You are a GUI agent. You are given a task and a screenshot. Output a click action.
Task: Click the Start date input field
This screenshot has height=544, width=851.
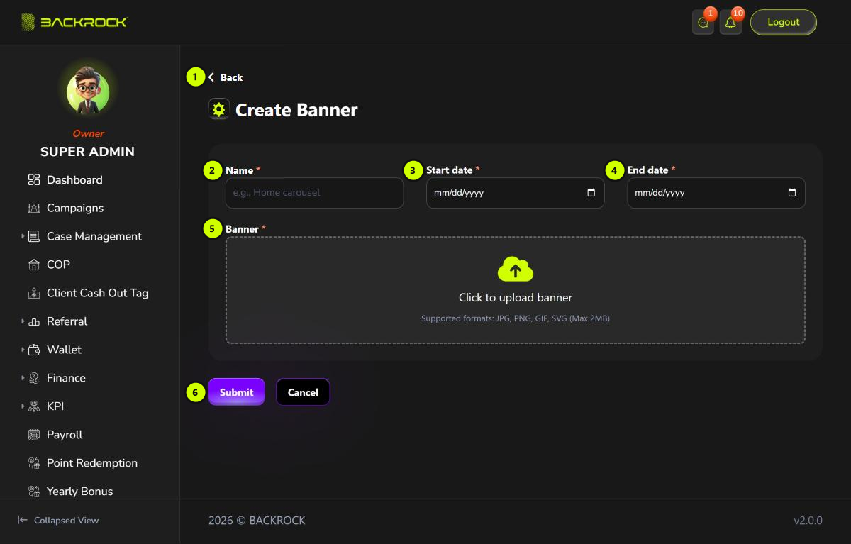tap(515, 193)
